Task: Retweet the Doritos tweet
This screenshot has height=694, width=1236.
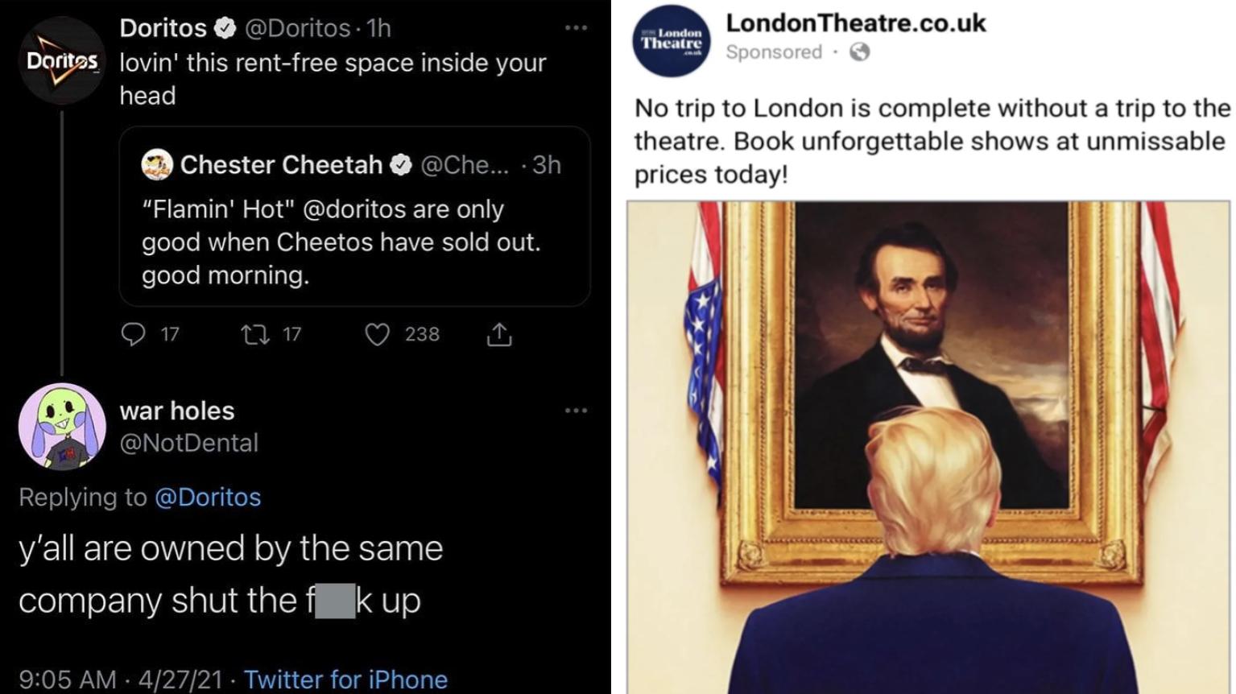Action: click(256, 333)
